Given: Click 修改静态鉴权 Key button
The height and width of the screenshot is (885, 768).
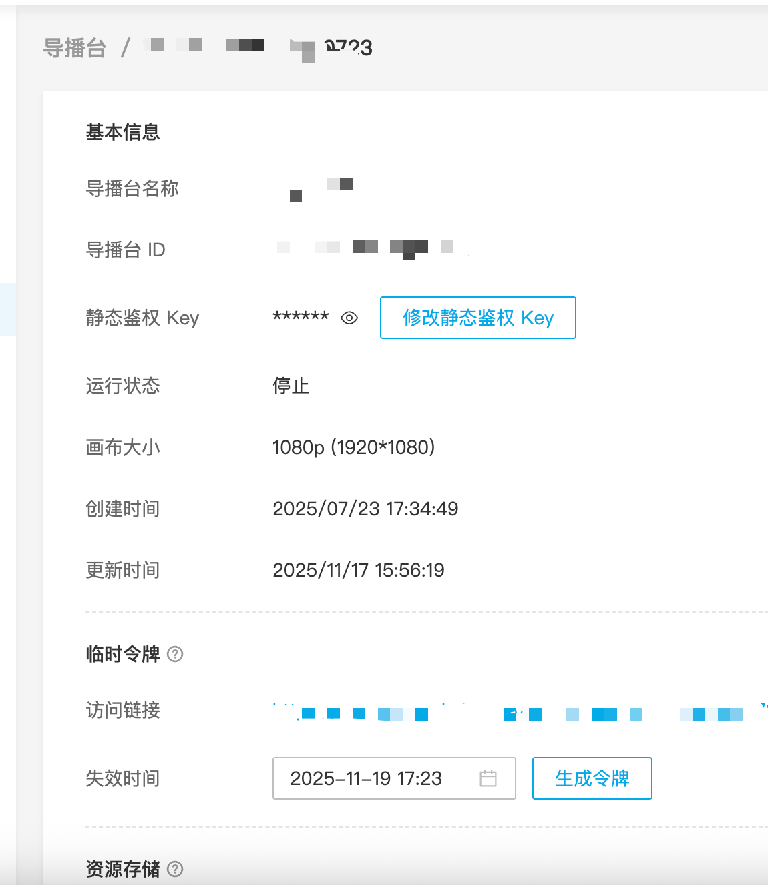Looking at the screenshot, I should [477, 318].
